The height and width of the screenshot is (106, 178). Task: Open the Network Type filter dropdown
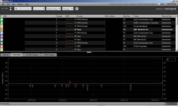(x=53, y=9)
